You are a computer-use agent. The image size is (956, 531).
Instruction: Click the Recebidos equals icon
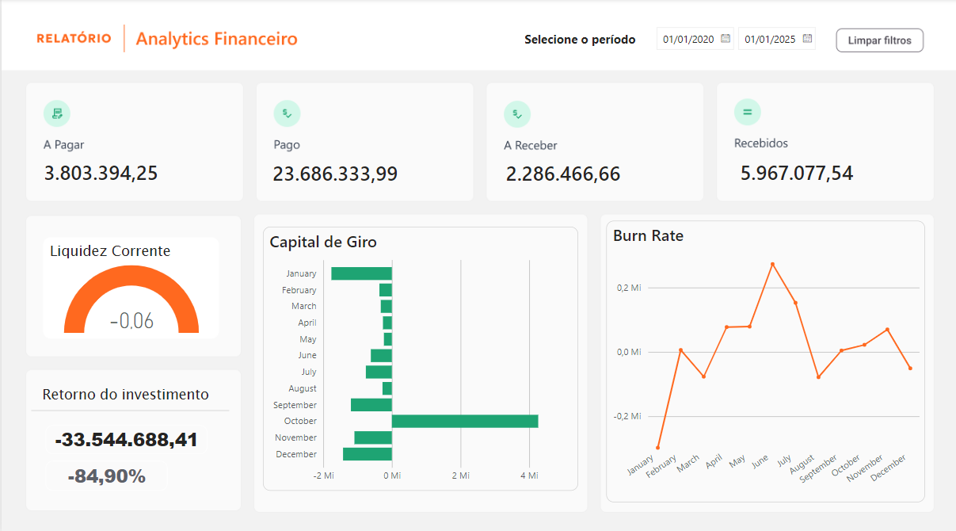pyautogui.click(x=747, y=113)
